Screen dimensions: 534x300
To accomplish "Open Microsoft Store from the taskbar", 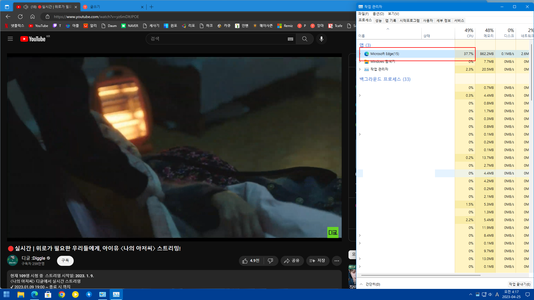I will click(x=48, y=294).
